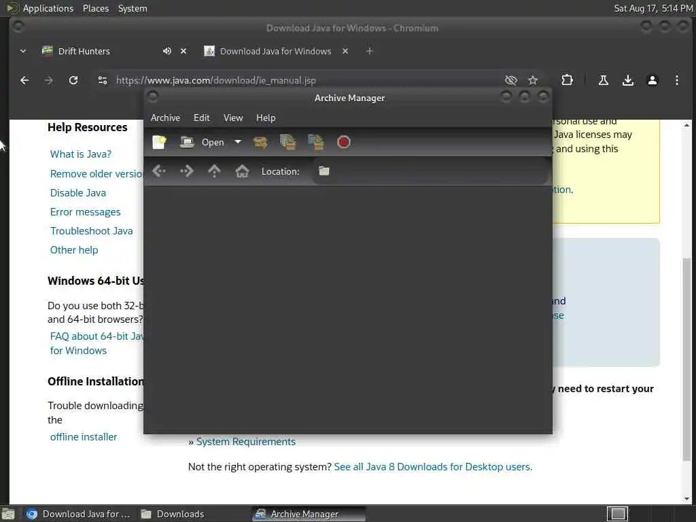Open the What is Java? link

point(81,154)
